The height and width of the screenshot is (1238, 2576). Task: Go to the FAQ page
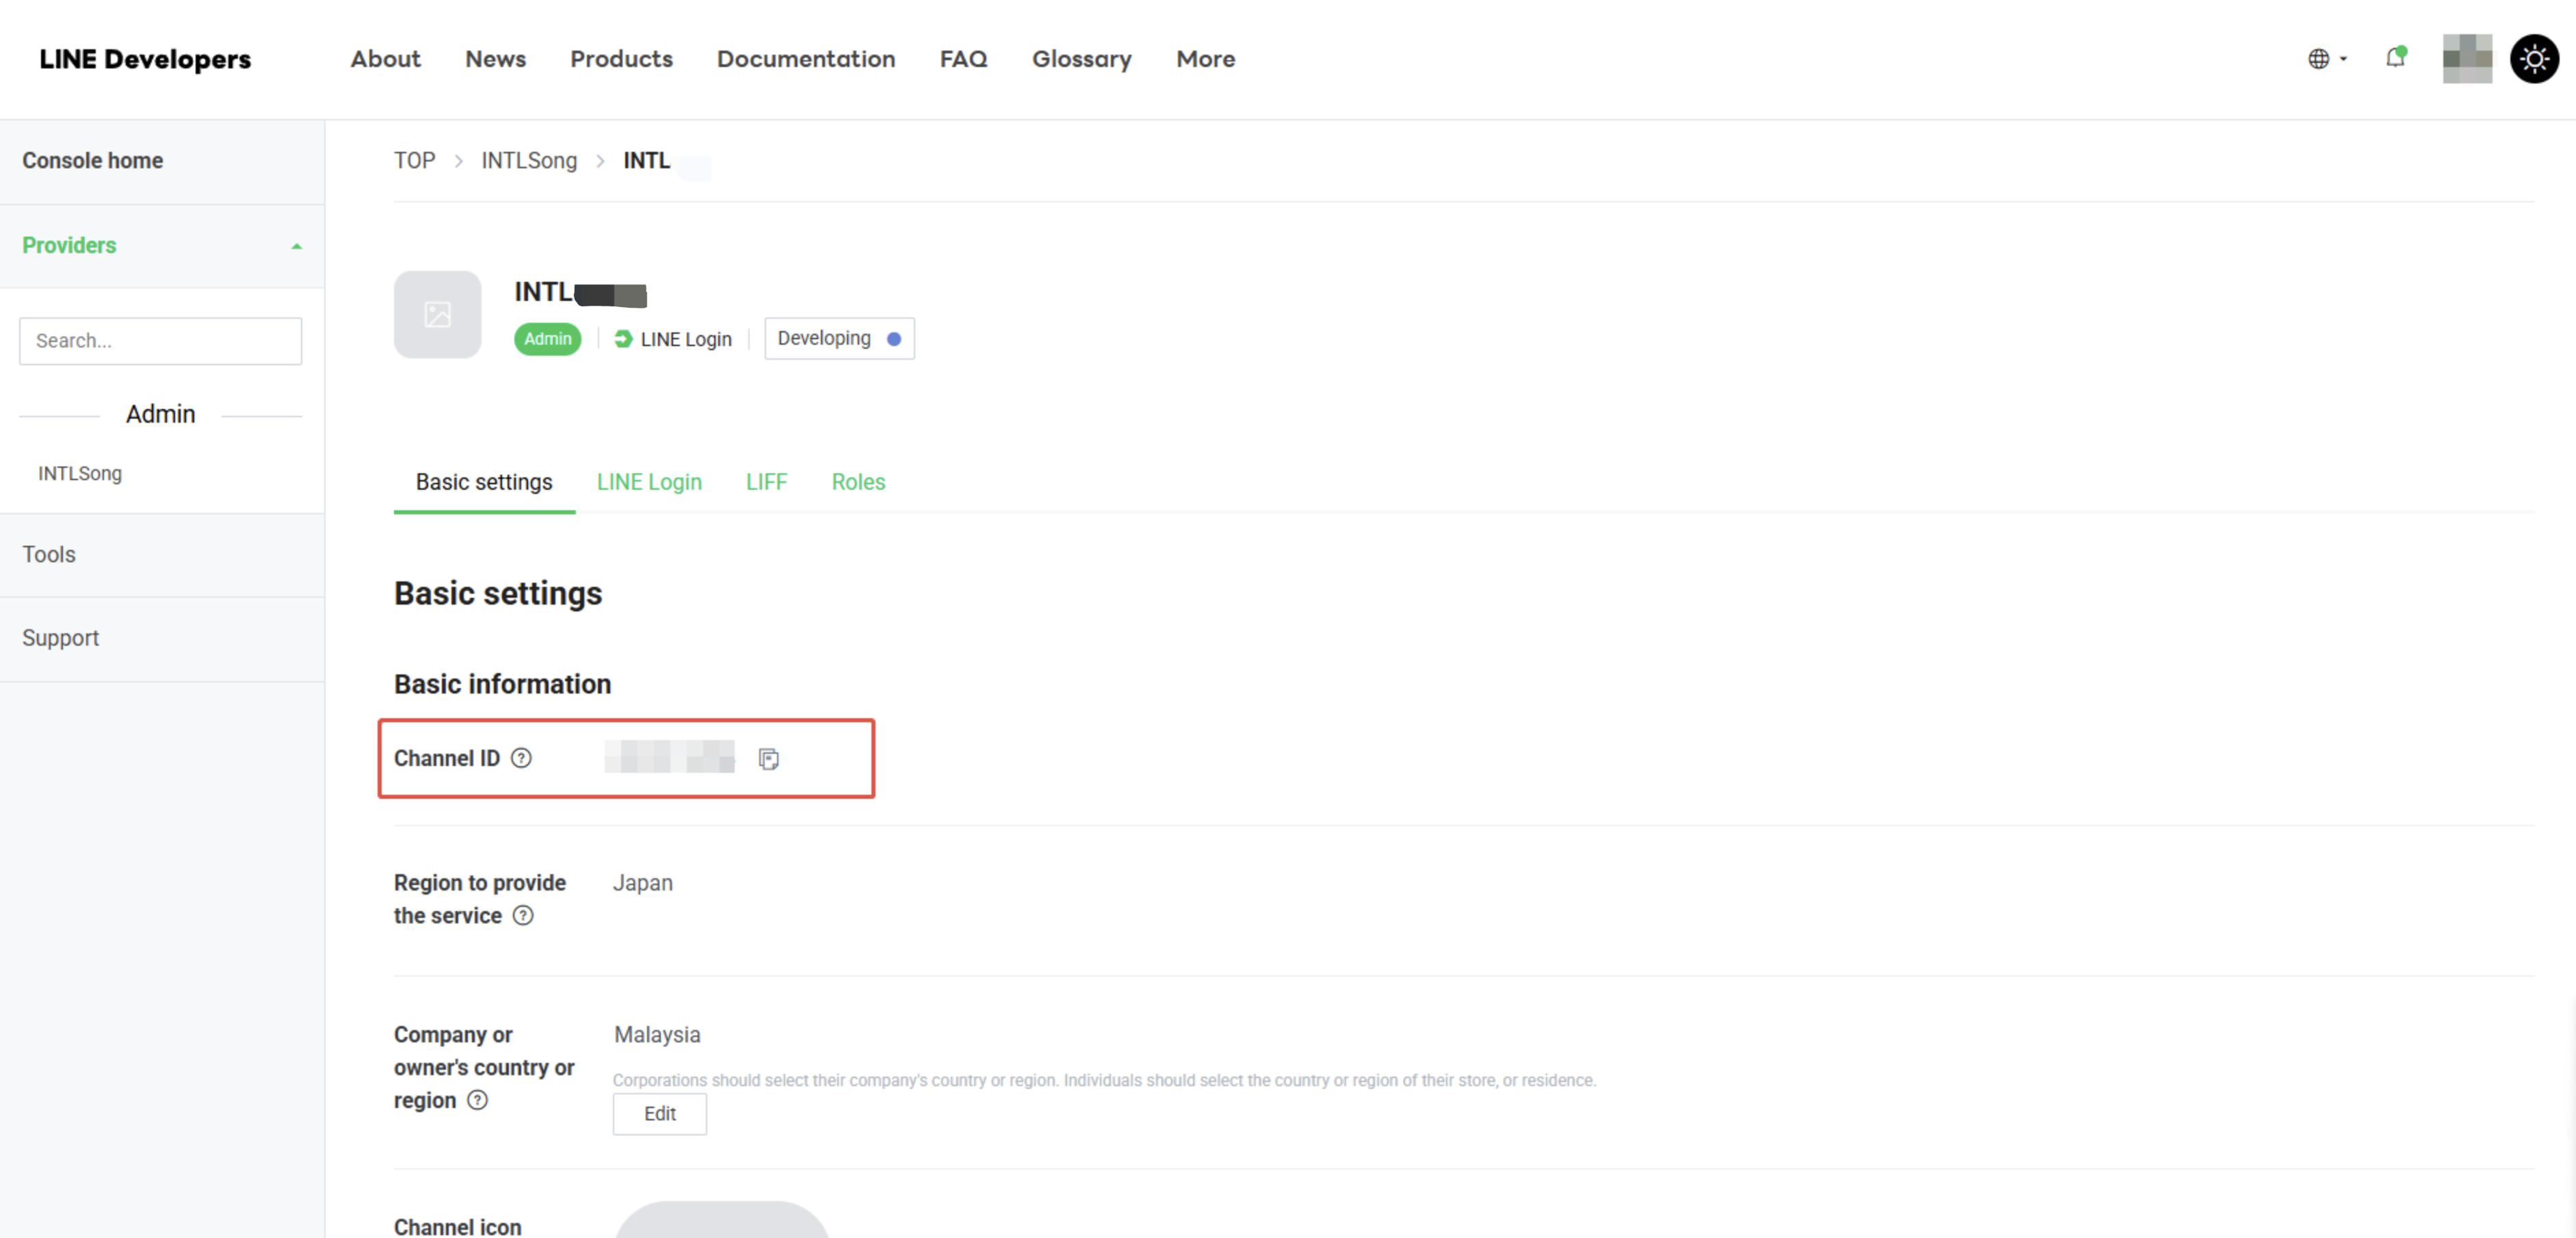point(963,59)
